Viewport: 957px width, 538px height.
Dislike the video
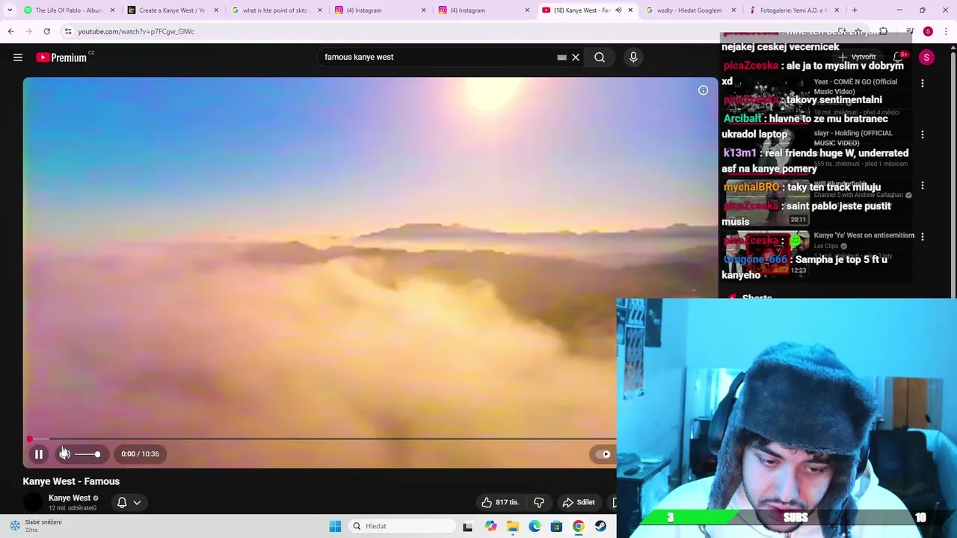(x=538, y=502)
